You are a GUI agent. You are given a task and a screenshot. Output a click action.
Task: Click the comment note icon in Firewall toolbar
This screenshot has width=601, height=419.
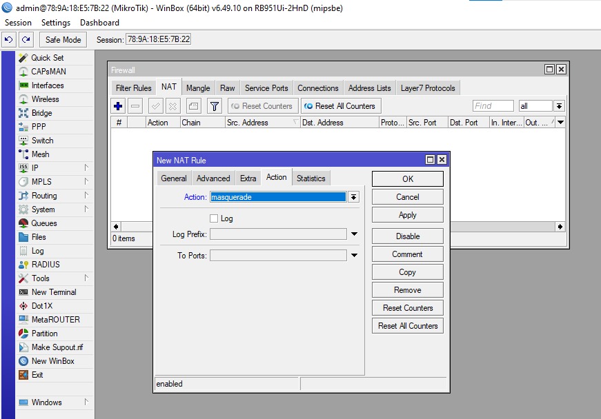194,106
